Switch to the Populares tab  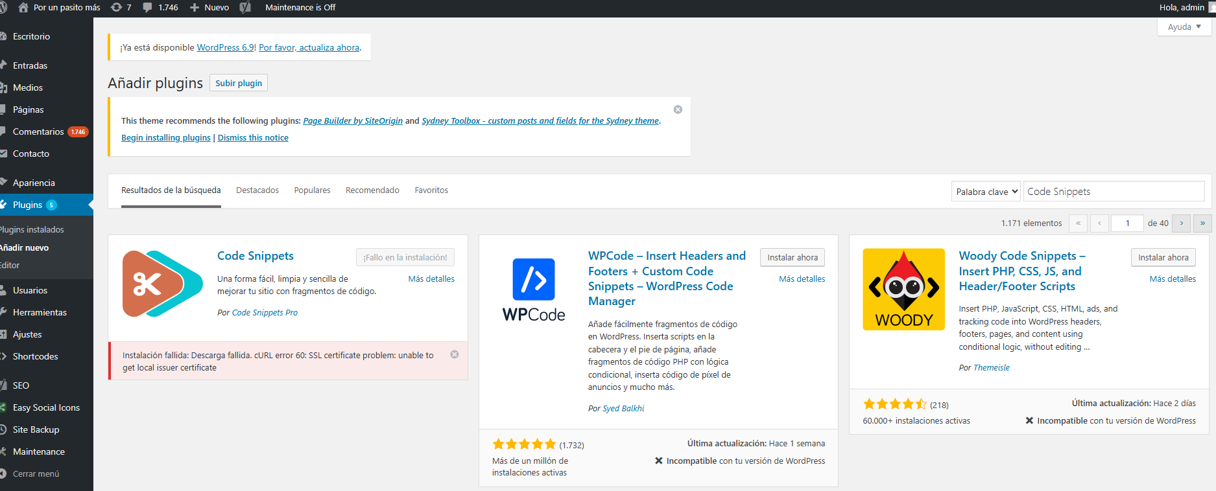tap(312, 190)
